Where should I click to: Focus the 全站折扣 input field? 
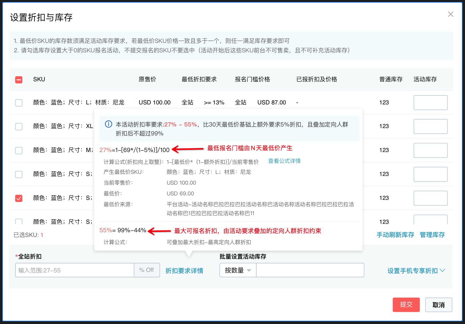[75, 270]
